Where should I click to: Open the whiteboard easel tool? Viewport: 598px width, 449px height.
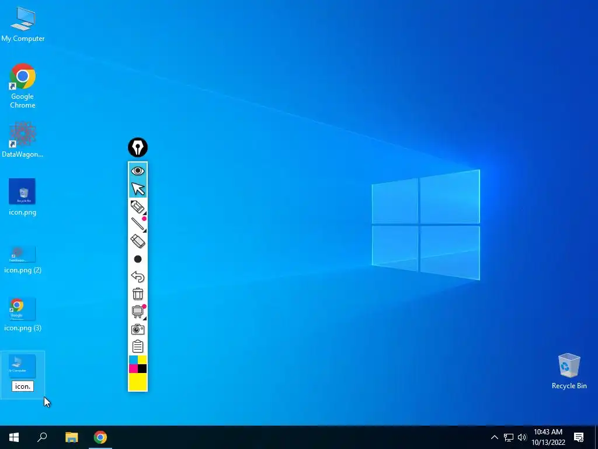(138, 312)
